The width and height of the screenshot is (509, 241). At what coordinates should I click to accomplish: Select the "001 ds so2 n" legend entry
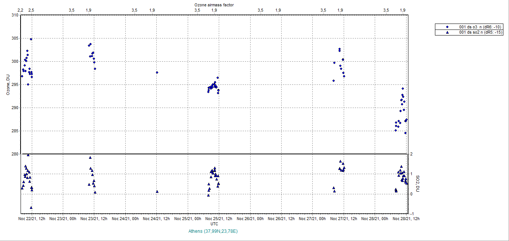(480, 33)
